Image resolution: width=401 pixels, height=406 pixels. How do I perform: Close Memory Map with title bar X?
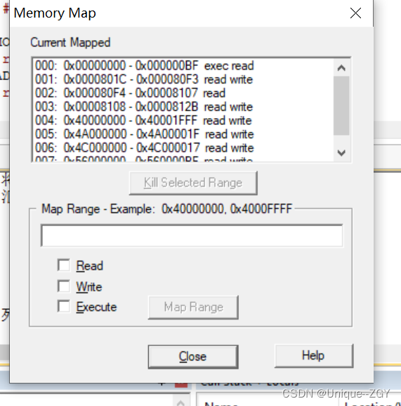pyautogui.click(x=355, y=13)
